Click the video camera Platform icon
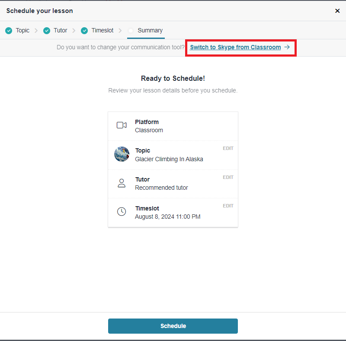The width and height of the screenshot is (346, 341). [122, 125]
